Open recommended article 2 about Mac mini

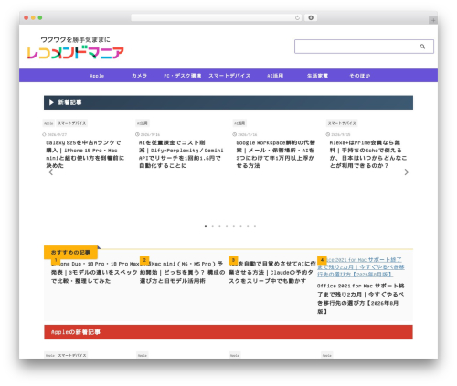[x=182, y=272]
